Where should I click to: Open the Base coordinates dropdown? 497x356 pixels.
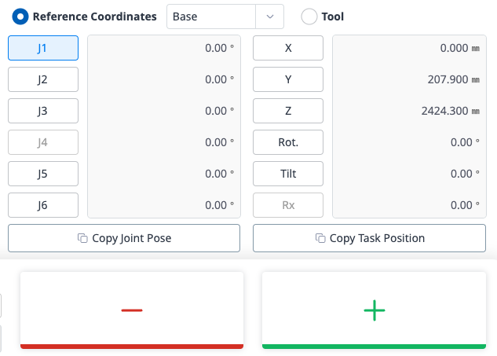[x=225, y=17]
